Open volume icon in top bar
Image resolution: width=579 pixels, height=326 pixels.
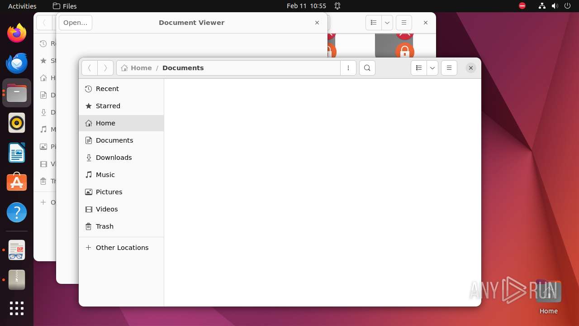[x=555, y=6]
